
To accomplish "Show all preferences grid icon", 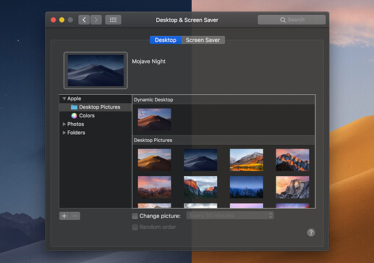I will click(x=113, y=20).
